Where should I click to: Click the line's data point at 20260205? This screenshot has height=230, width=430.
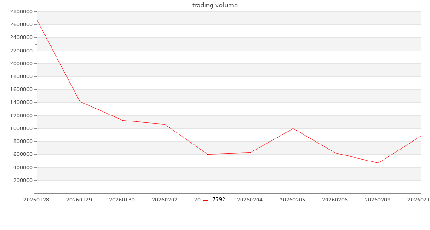(293, 128)
